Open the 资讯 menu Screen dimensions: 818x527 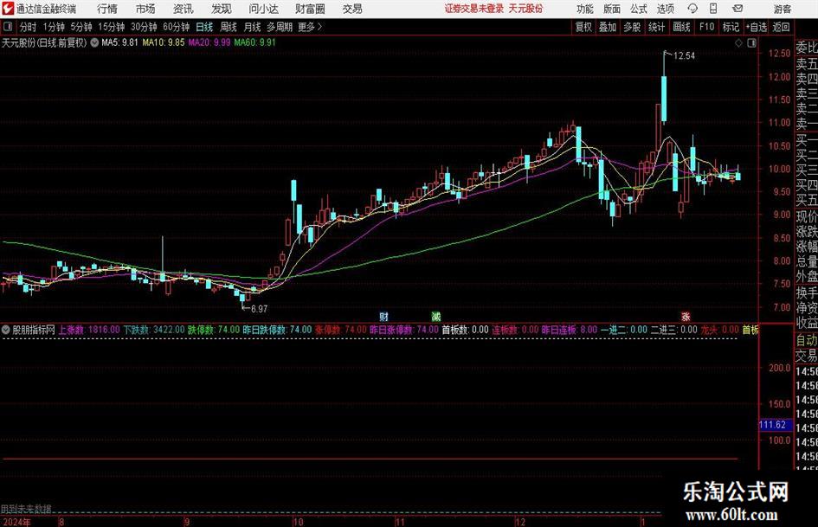click(x=184, y=9)
